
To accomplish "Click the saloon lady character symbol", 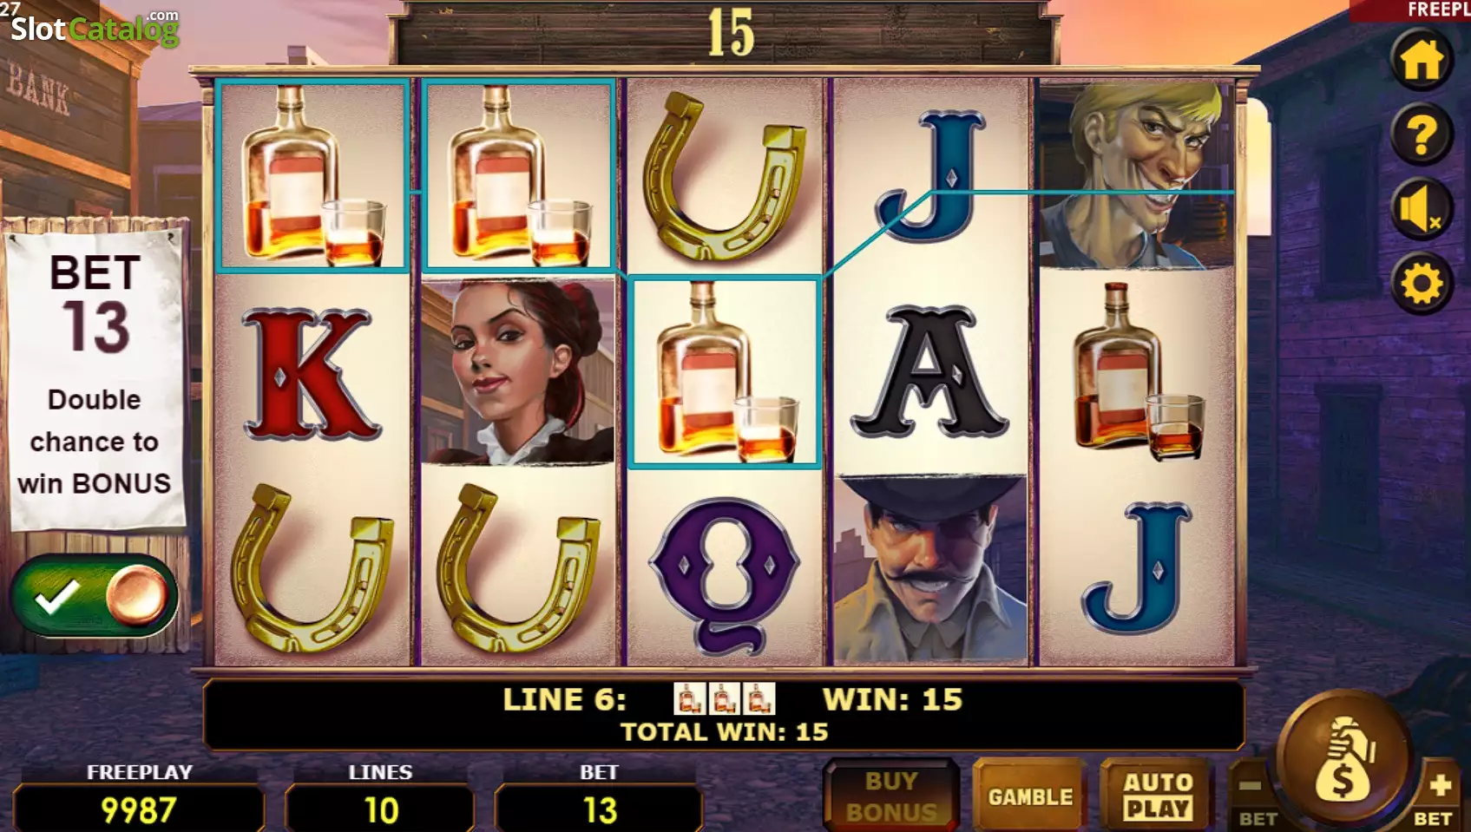I will tap(518, 372).
